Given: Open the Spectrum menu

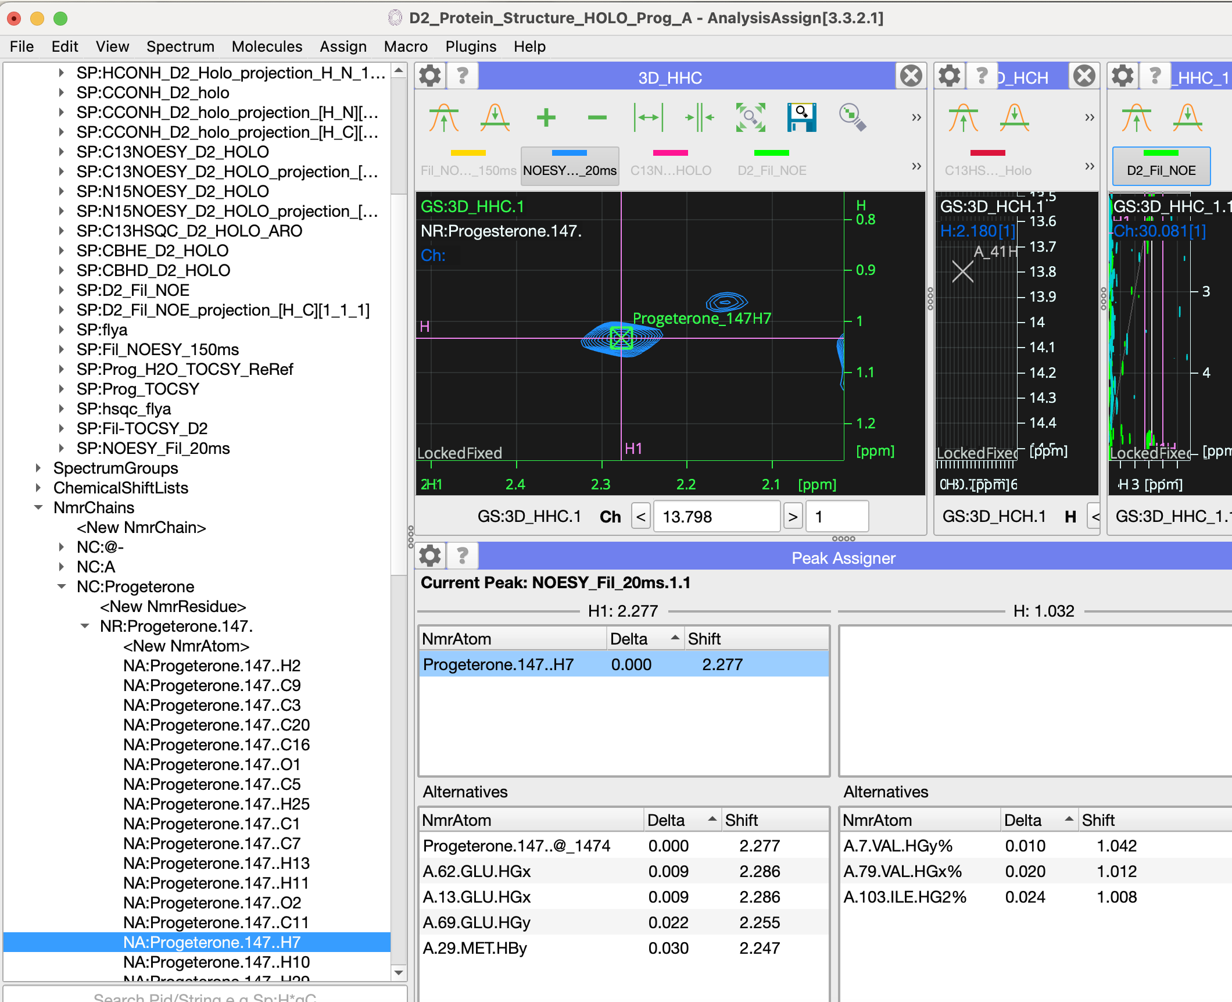Looking at the screenshot, I should pyautogui.click(x=180, y=46).
